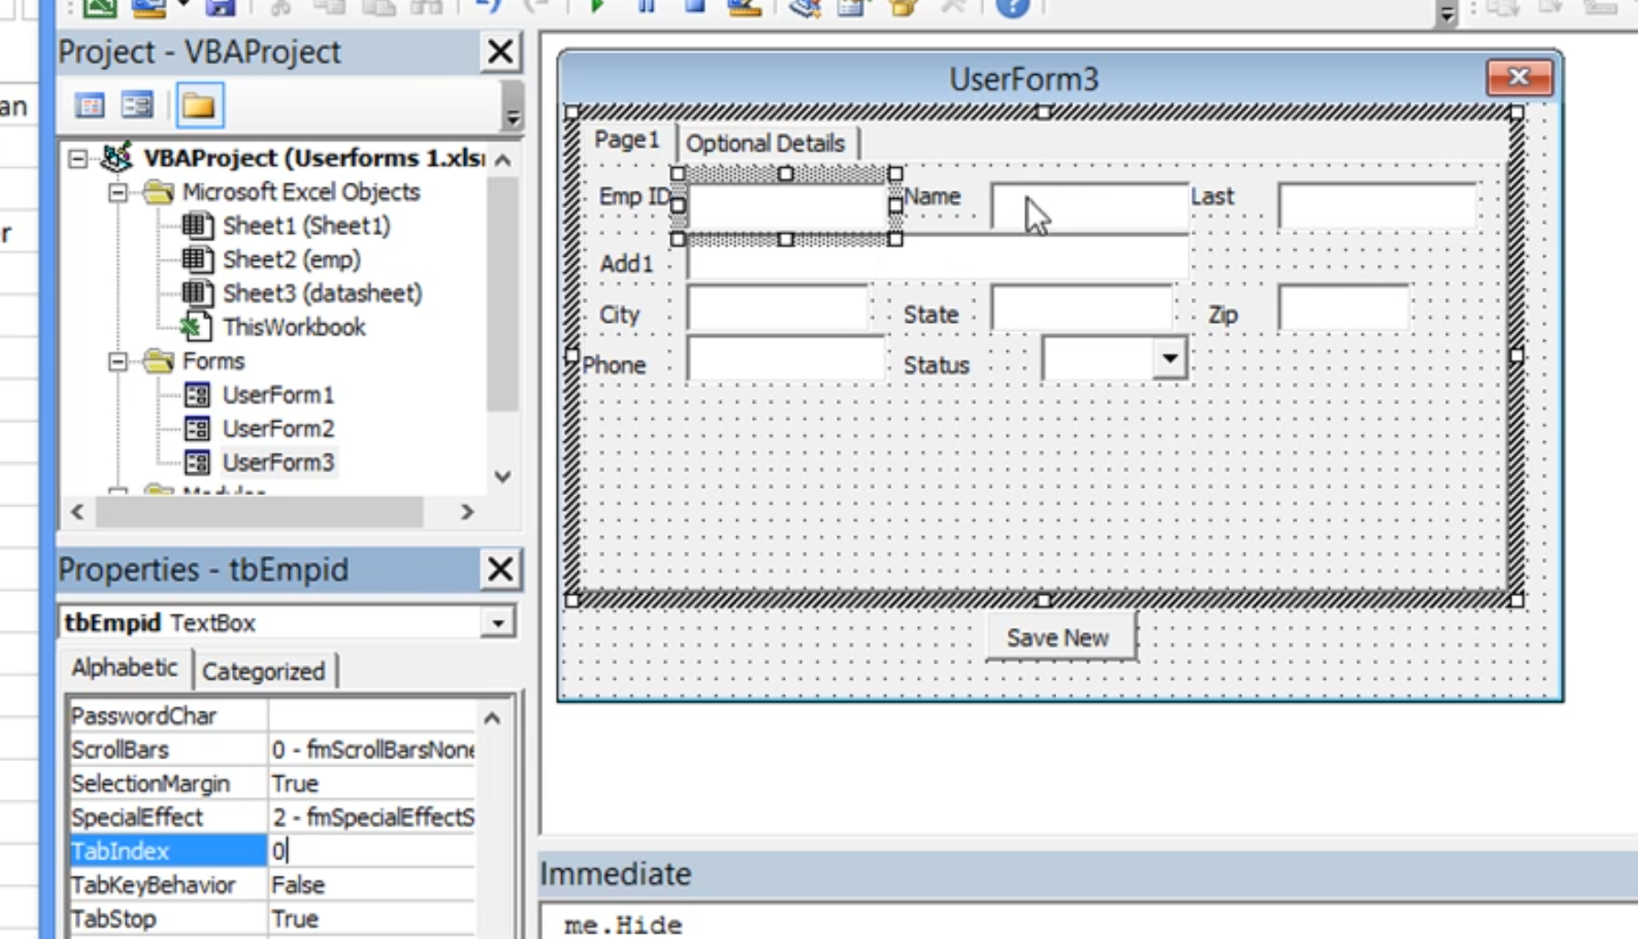Select the SpecialEffect property row
1638x939 pixels.
[x=272, y=818]
